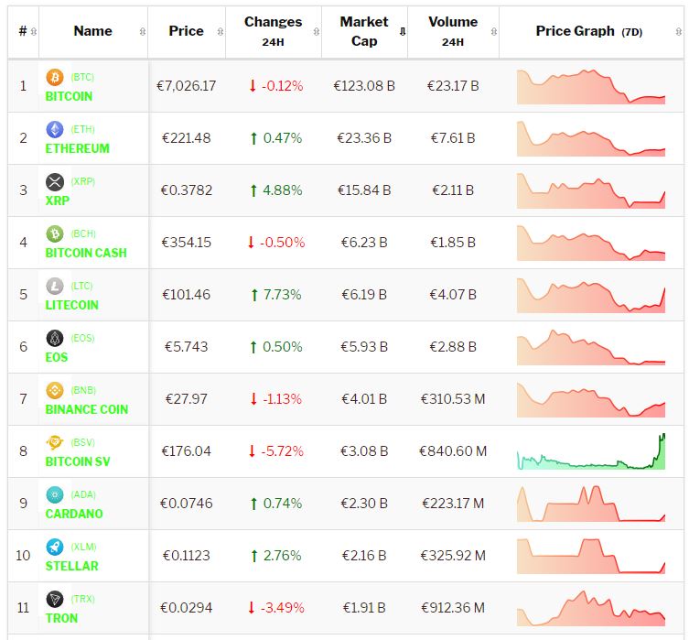Click the Litecoin 7D price graph
Screen dimensions: 689x640
pyautogui.click(x=591, y=295)
